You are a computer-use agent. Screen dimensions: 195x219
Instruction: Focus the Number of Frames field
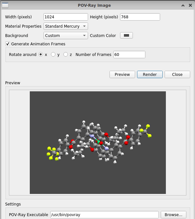pyautogui.click(x=129, y=55)
